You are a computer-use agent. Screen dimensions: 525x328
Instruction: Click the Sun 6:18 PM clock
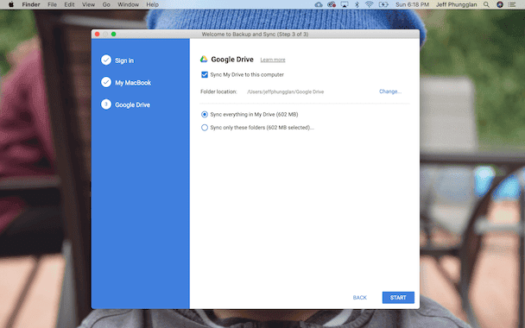(x=412, y=4)
